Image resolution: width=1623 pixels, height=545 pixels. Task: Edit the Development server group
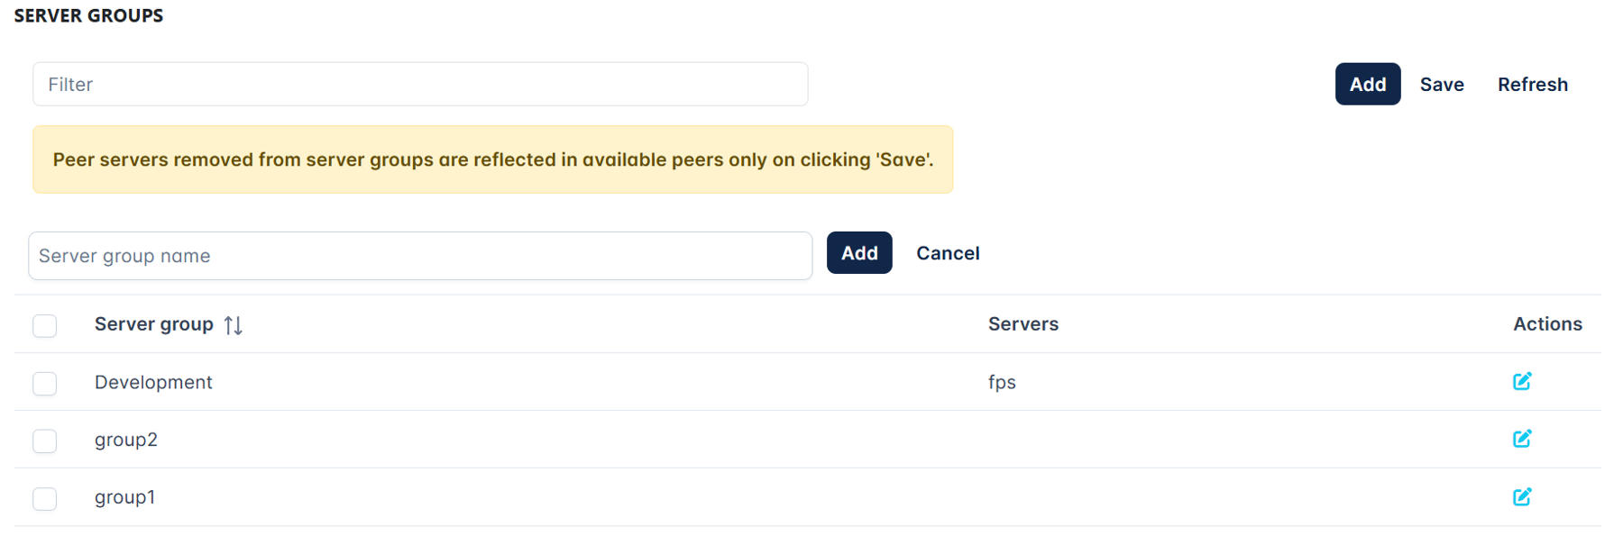coord(1522,381)
